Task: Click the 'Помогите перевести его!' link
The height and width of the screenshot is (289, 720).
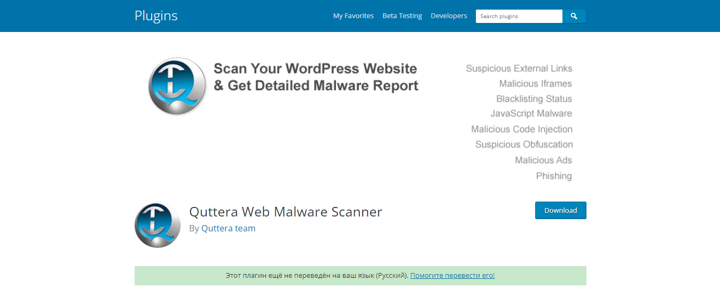Action: (x=452, y=276)
